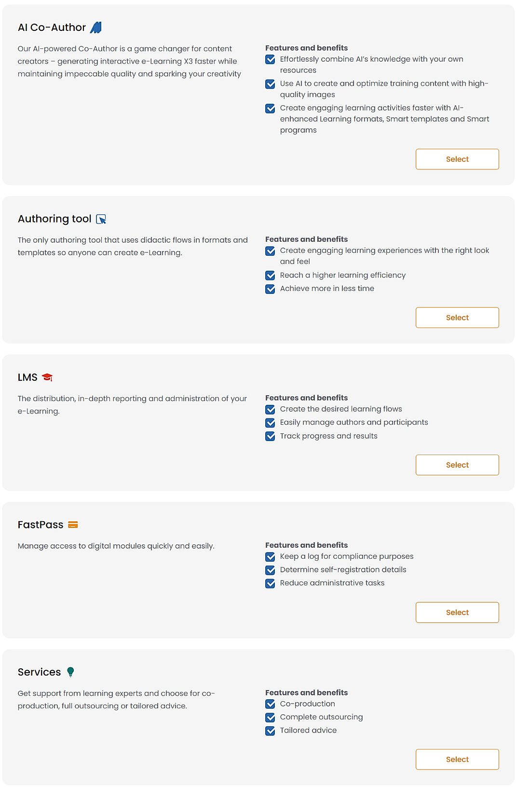
Task: Select the AI Co-Author product
Action: point(457,159)
